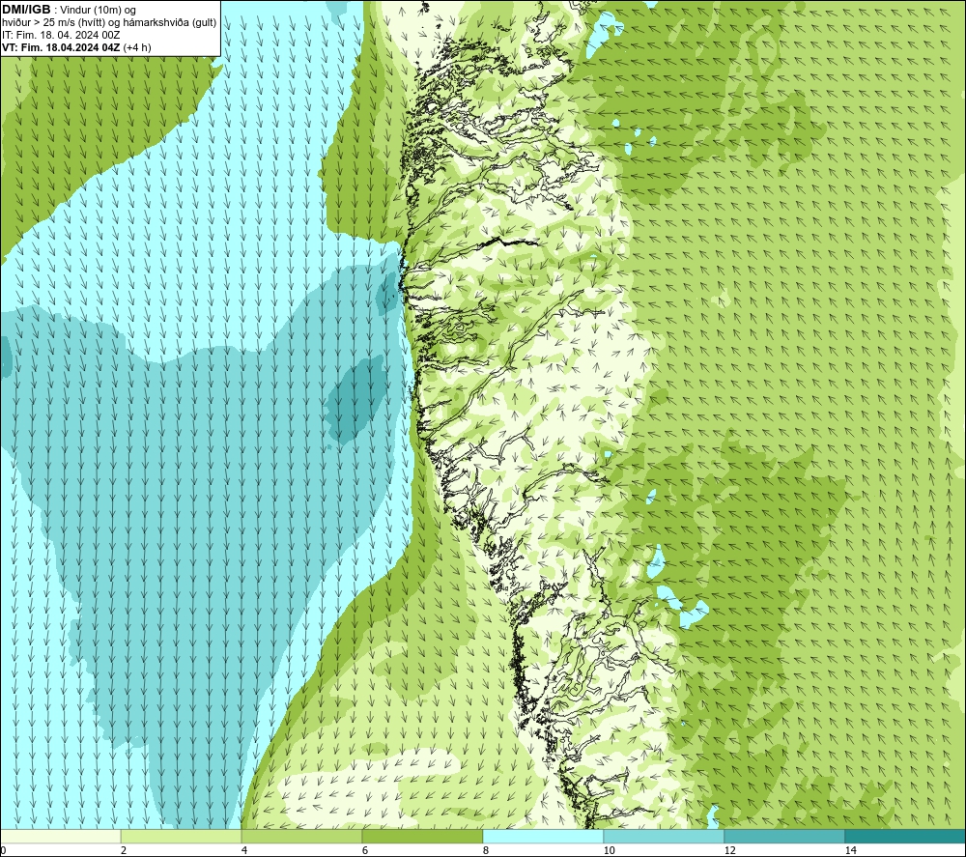
Task: Click the 'IT: Fim. 18. 04. 2024 00Z' line
Action: click(x=61, y=35)
